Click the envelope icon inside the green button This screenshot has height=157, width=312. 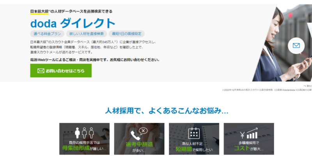pyautogui.click(x=41, y=71)
